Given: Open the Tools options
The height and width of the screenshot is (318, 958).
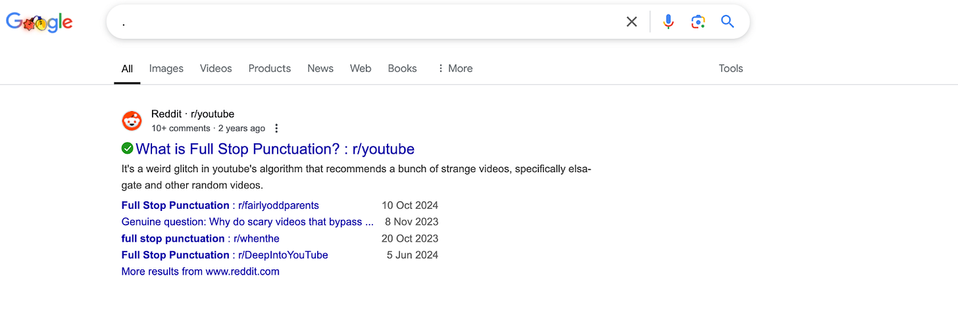Looking at the screenshot, I should pyautogui.click(x=731, y=68).
